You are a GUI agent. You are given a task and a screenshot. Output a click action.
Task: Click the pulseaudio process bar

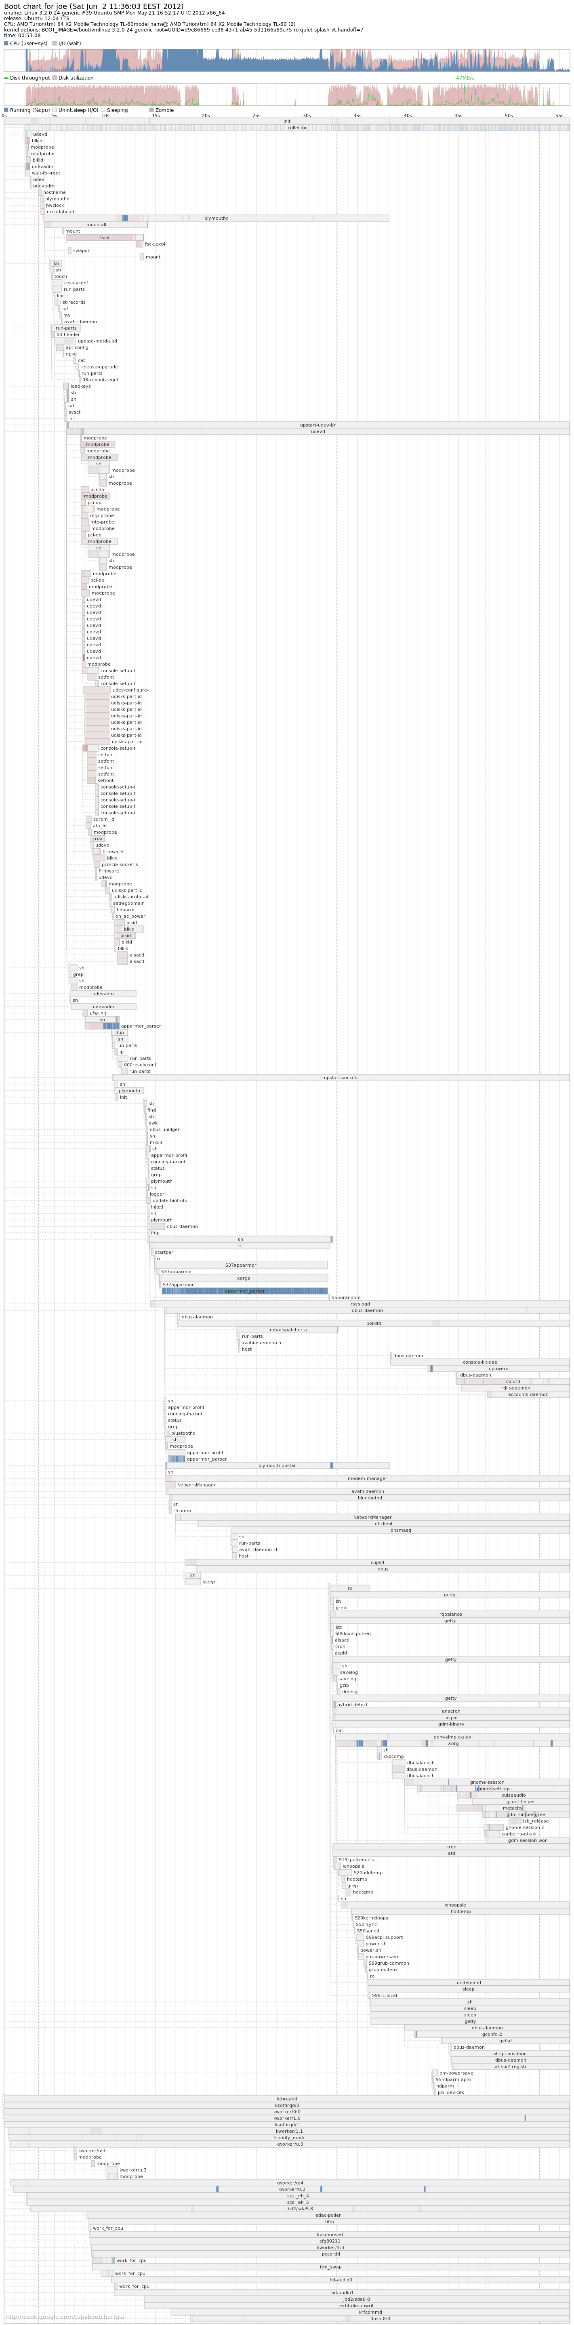513,1795
